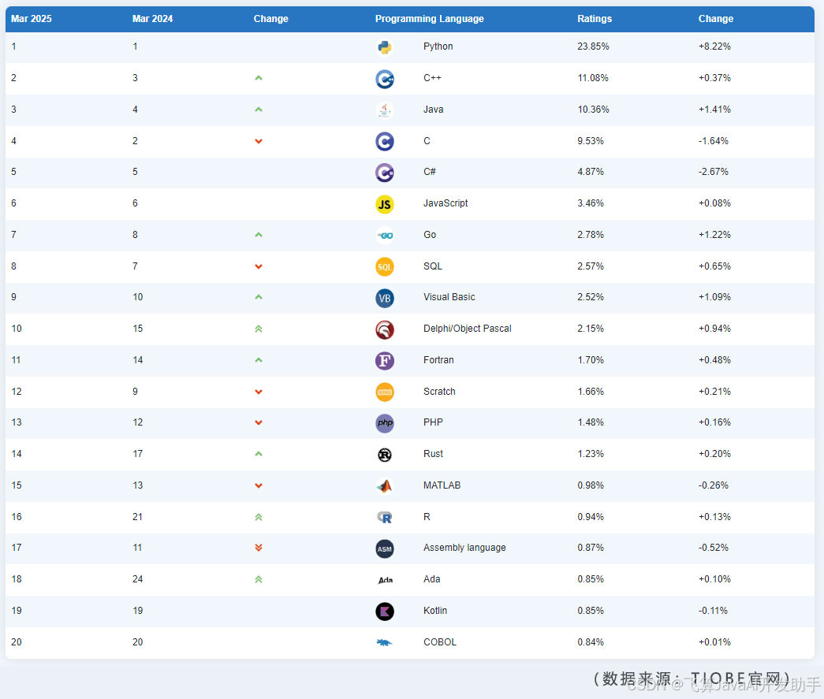
Task: Click the +0.08% change for JavaScript
Action: click(714, 203)
